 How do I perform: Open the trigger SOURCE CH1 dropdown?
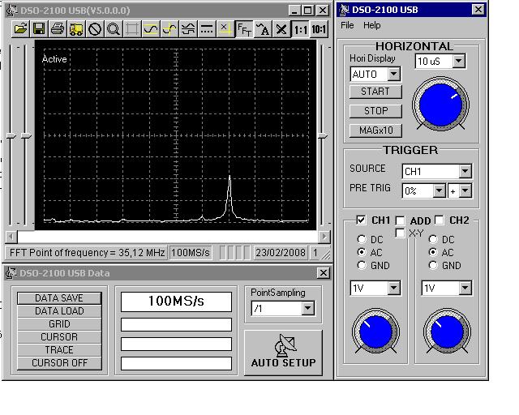click(x=465, y=171)
